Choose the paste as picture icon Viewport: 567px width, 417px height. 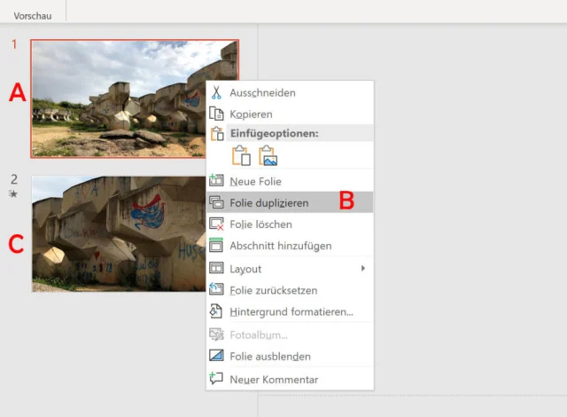tap(268, 156)
